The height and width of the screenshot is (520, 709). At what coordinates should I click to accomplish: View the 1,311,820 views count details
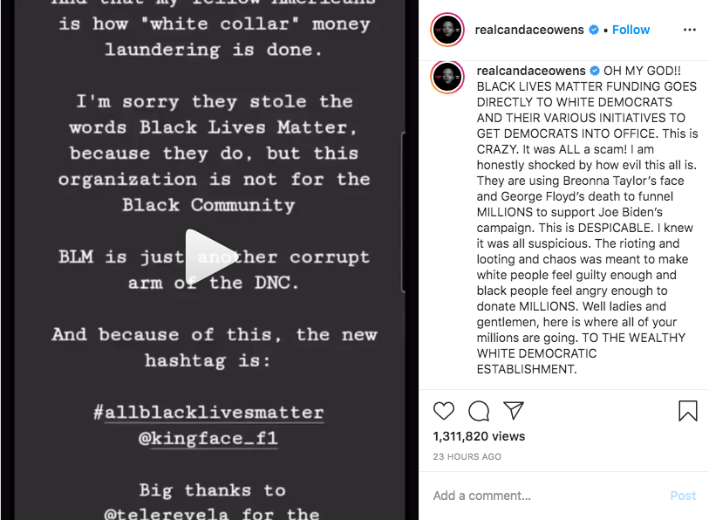coord(479,436)
